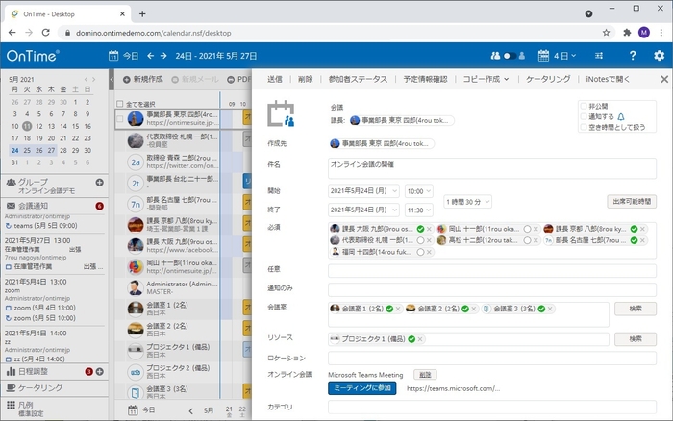This screenshot has height=421, width=673.
Task: Remove 福岡 十四郎 from required attendees
Action: point(429,252)
